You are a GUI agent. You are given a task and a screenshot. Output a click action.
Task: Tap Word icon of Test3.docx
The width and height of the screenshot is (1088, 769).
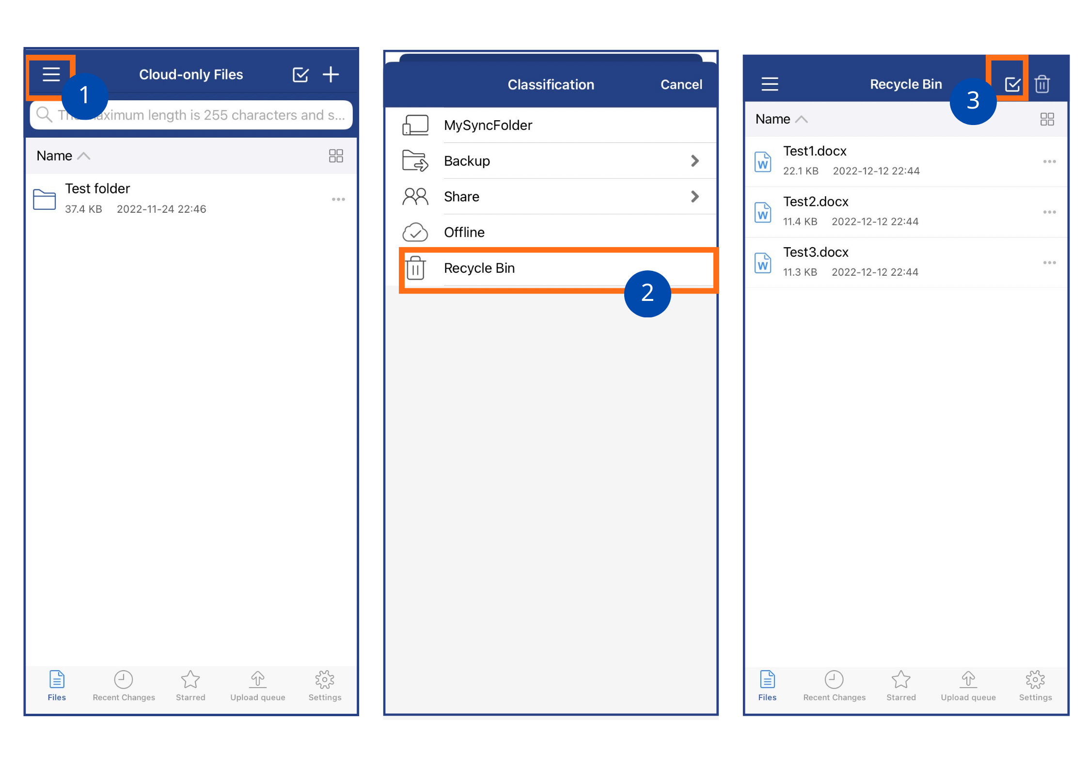click(x=763, y=263)
